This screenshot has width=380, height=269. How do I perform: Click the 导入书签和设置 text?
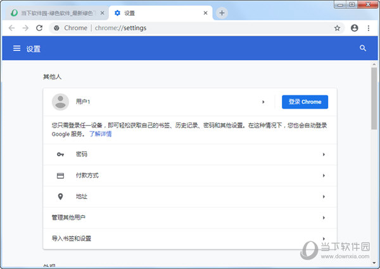click(71, 239)
